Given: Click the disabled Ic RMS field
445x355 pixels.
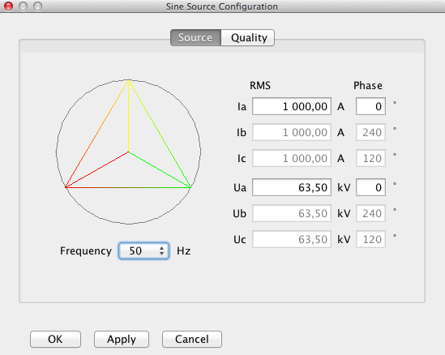Looking at the screenshot, I should 292,158.
